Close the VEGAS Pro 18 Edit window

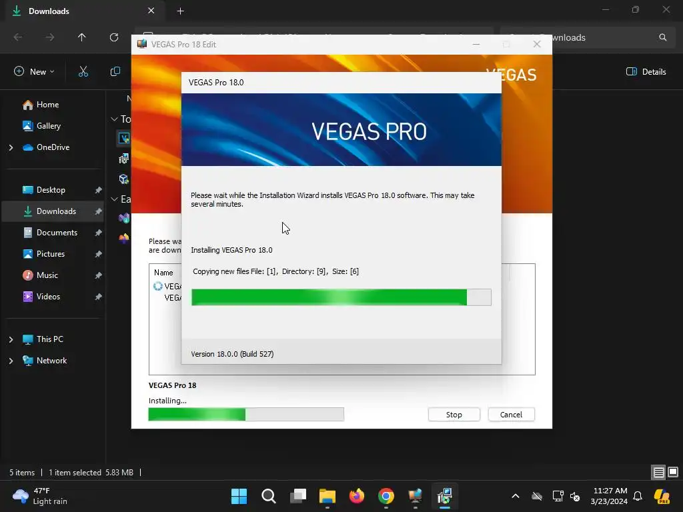537,45
